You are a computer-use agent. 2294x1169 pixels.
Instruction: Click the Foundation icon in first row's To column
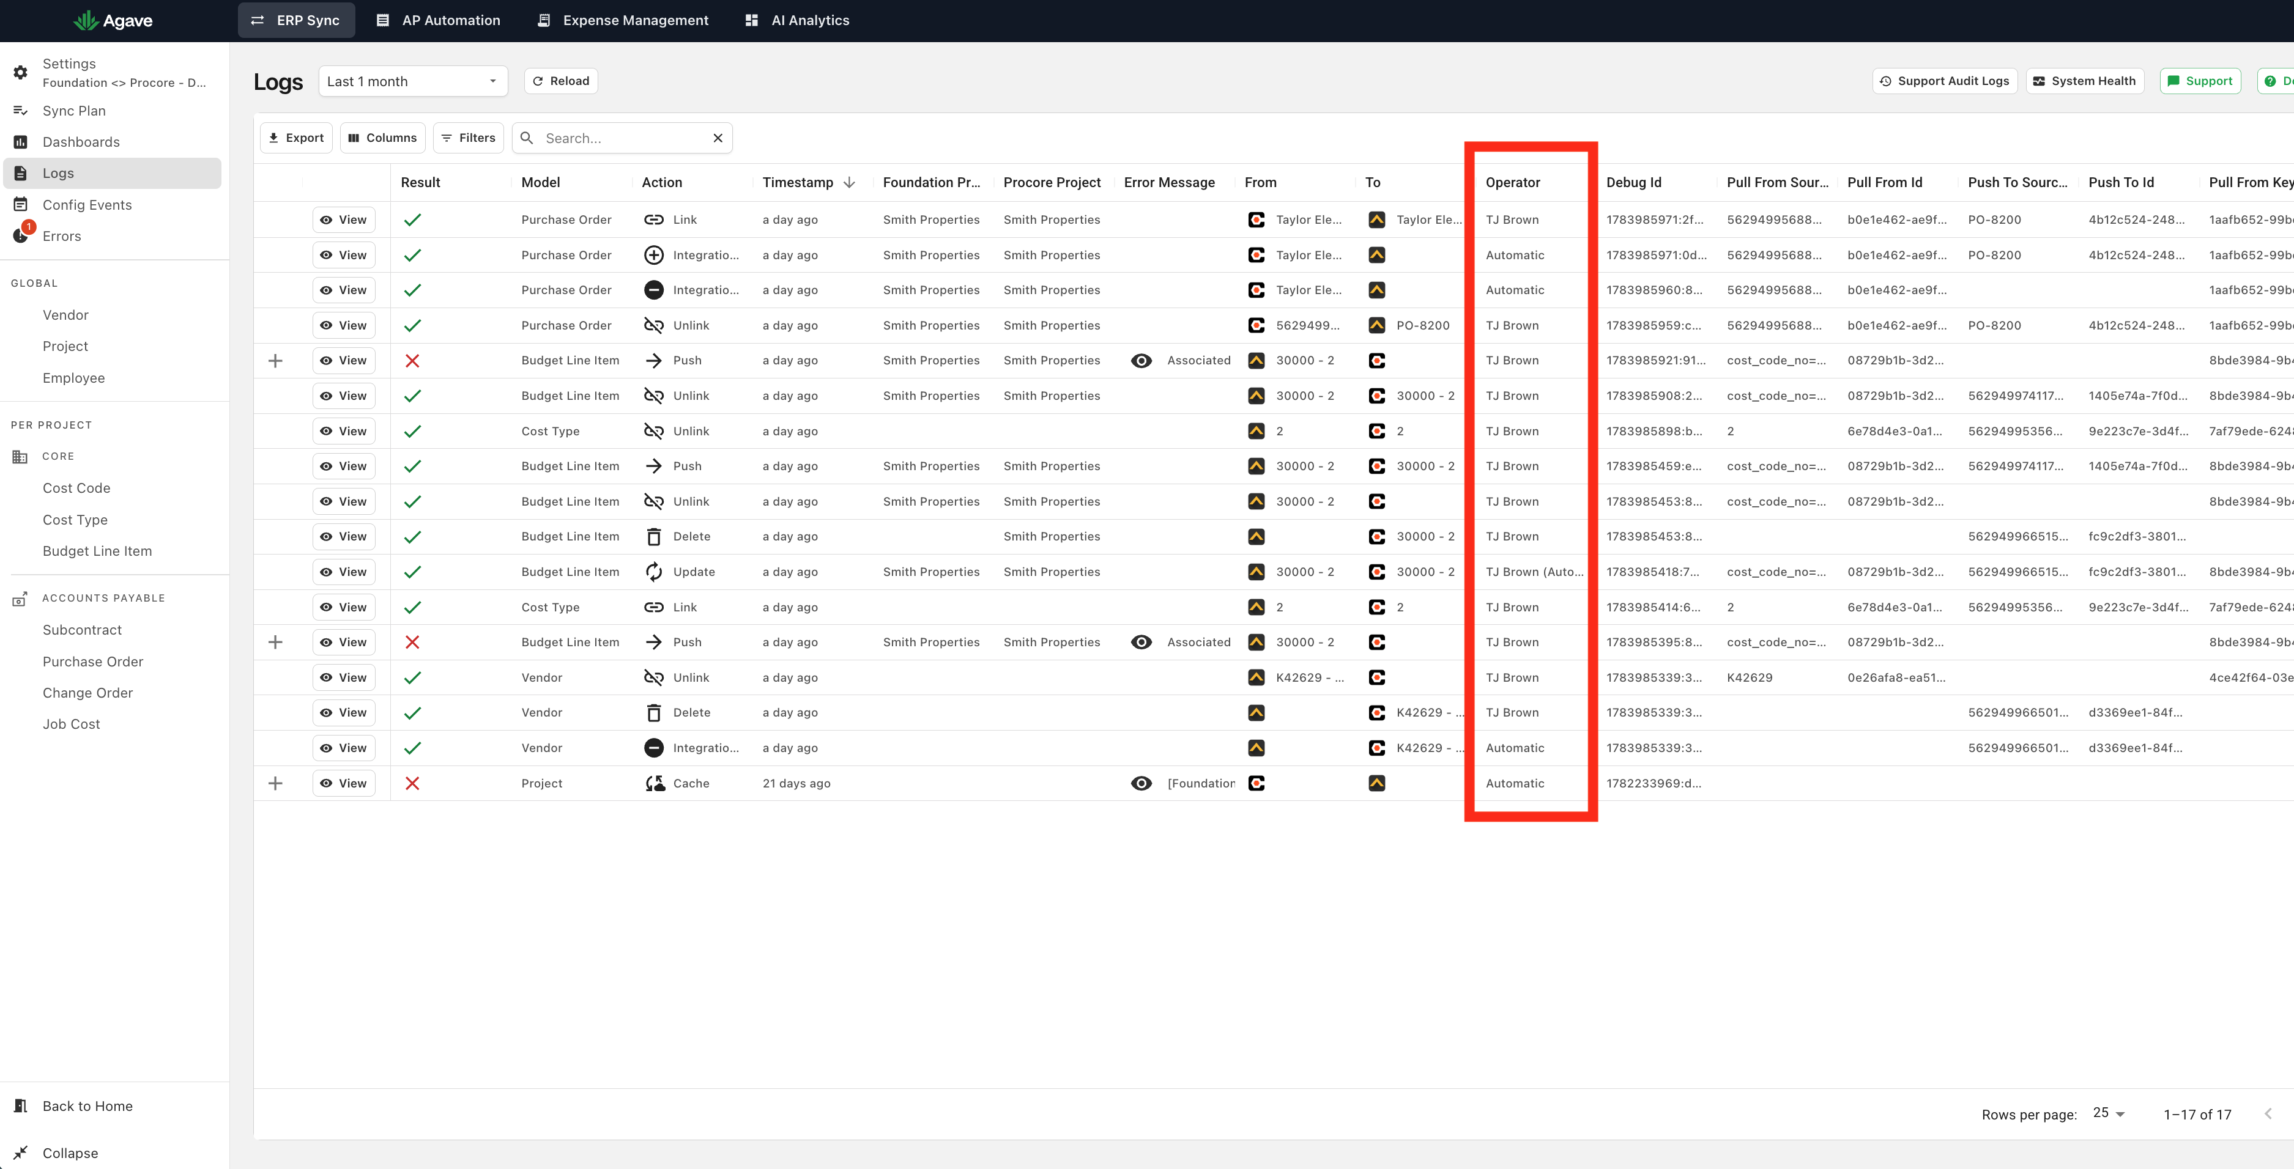1377,220
